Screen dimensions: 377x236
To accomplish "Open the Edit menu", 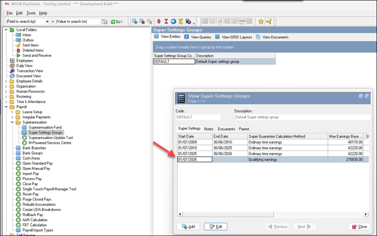I will click(x=19, y=13).
